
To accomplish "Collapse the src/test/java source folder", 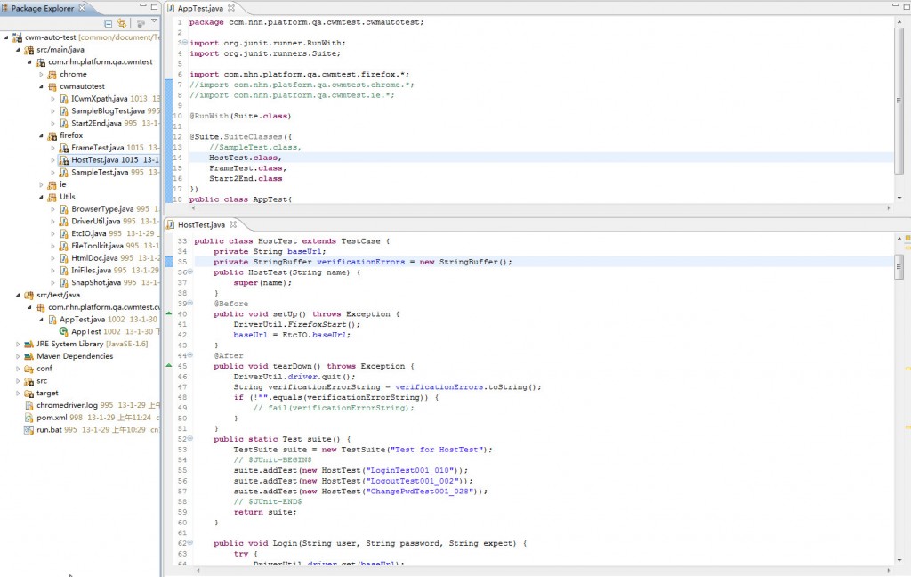I will pos(18,295).
